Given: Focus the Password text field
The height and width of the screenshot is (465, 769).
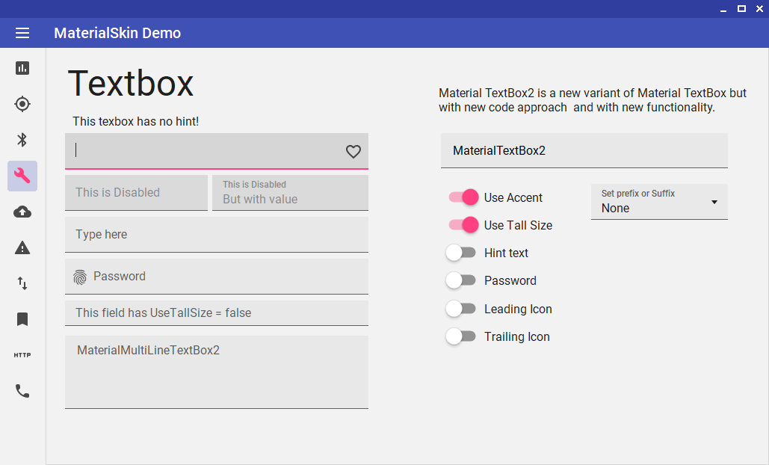Looking at the screenshot, I should pyautogui.click(x=217, y=277).
